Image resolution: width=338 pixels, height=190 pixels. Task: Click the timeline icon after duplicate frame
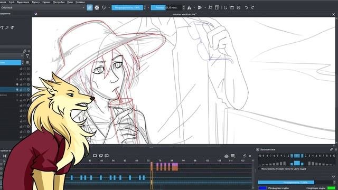[x=107, y=156]
